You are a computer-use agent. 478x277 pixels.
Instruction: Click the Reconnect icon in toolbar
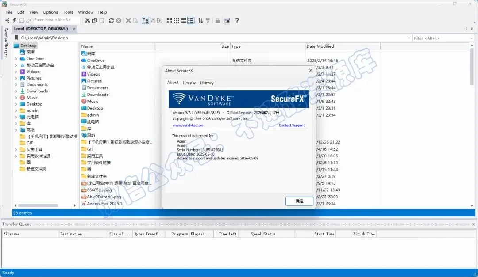(x=22, y=20)
